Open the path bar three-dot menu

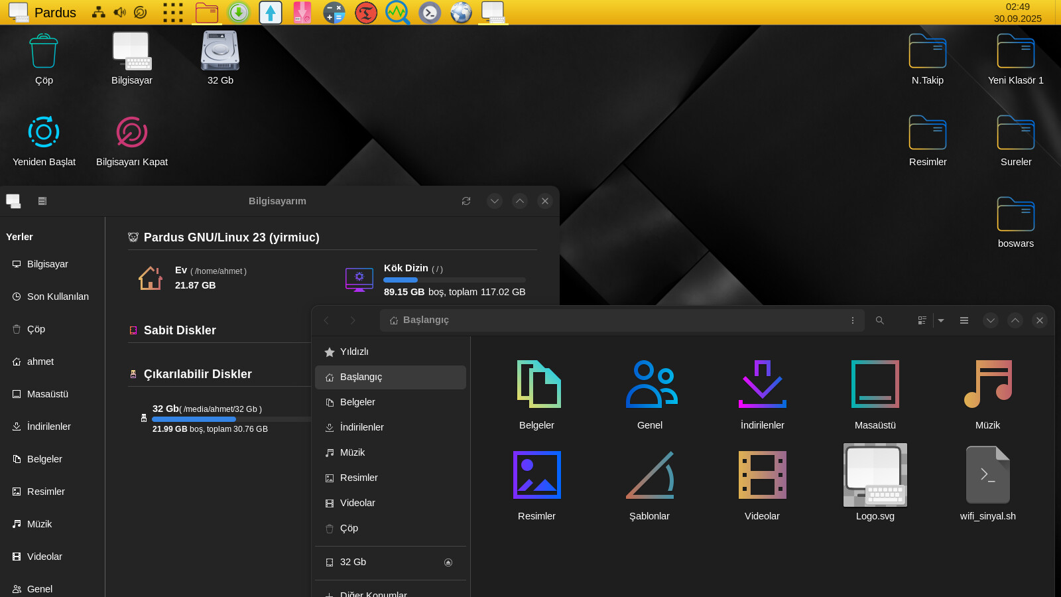pos(853,320)
